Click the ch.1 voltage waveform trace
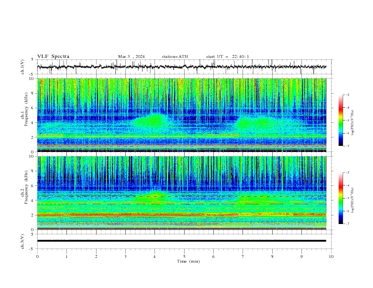 pyautogui.click(x=181, y=67)
